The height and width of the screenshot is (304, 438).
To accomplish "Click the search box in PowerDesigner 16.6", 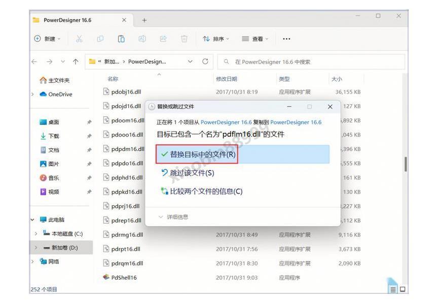I will coord(311,62).
